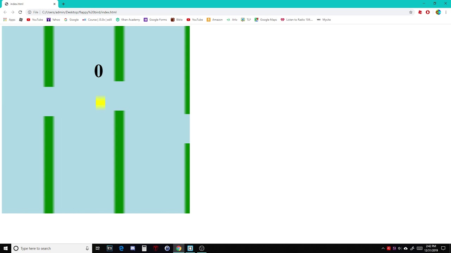
Task: Show hidden system tray icons
Action: [x=383, y=248]
